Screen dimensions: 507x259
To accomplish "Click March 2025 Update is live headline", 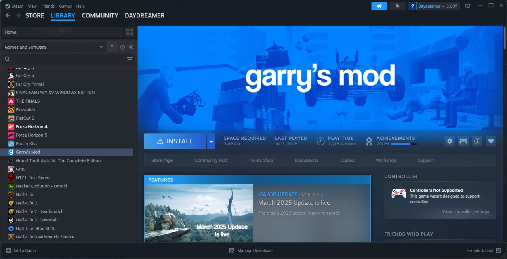I will click(x=294, y=203).
